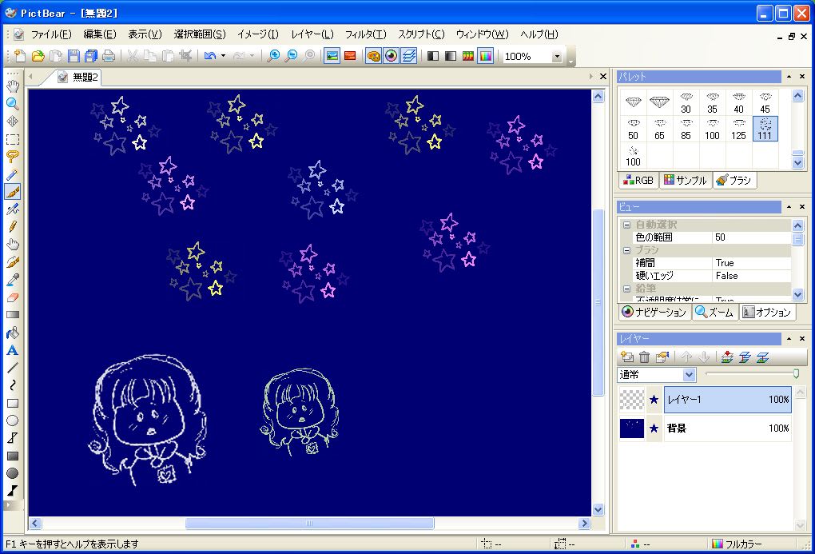
Task: Open the 編集(E) menu
Action: [x=99, y=34]
